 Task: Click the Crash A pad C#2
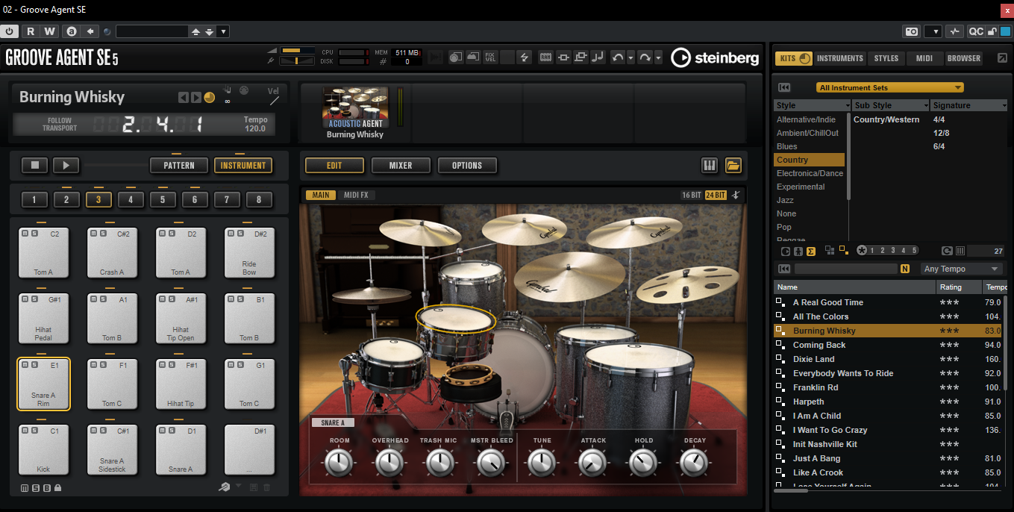coord(112,252)
